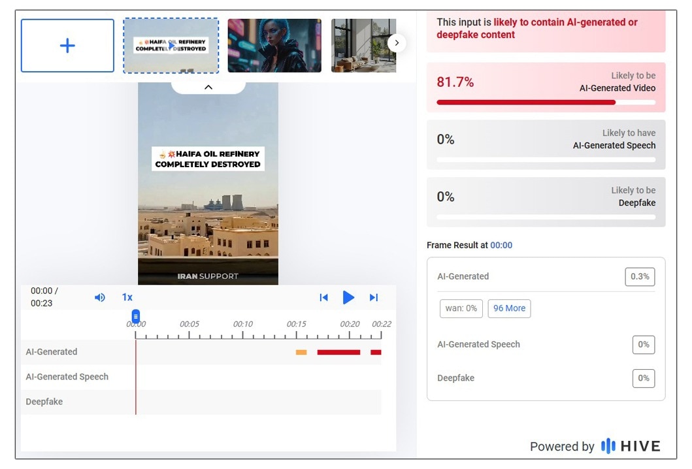Change the 1x playback speed
Viewport: 692px width, 469px height.
click(127, 297)
